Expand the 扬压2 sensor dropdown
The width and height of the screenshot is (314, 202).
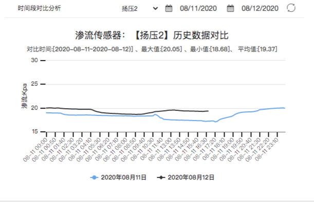click(140, 9)
